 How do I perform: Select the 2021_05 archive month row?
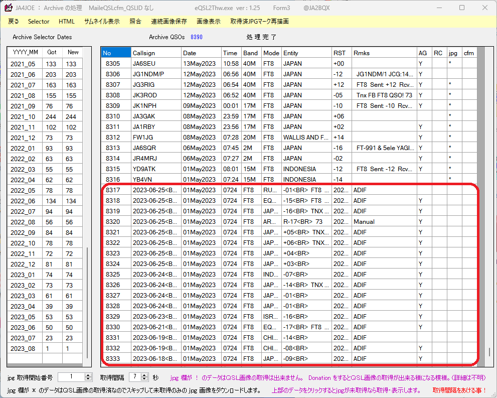tap(45, 64)
